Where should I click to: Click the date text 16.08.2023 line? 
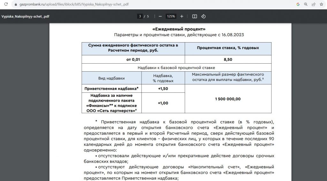(x=179, y=35)
